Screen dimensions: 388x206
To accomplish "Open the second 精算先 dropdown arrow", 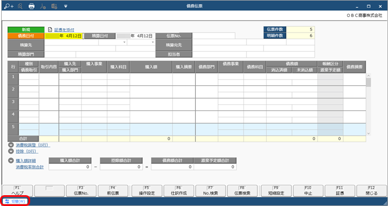I will (152, 42).
